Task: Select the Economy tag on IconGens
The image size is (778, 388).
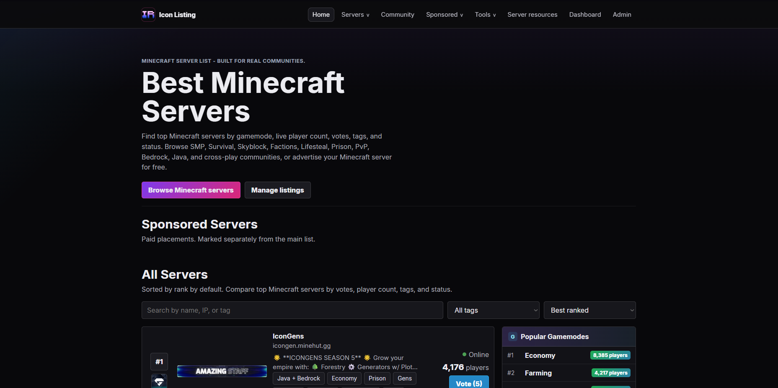Action: click(344, 378)
